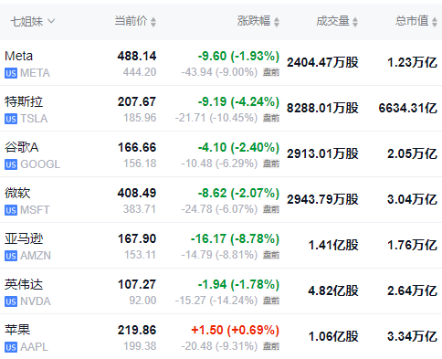Select the AMZN ticker symbol
The height and width of the screenshot is (359, 442).
coord(36,256)
